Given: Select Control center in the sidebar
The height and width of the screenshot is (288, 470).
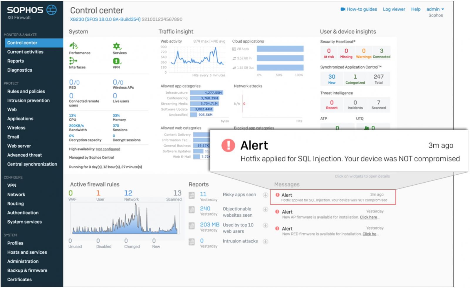Looking at the screenshot, I should 34,43.
